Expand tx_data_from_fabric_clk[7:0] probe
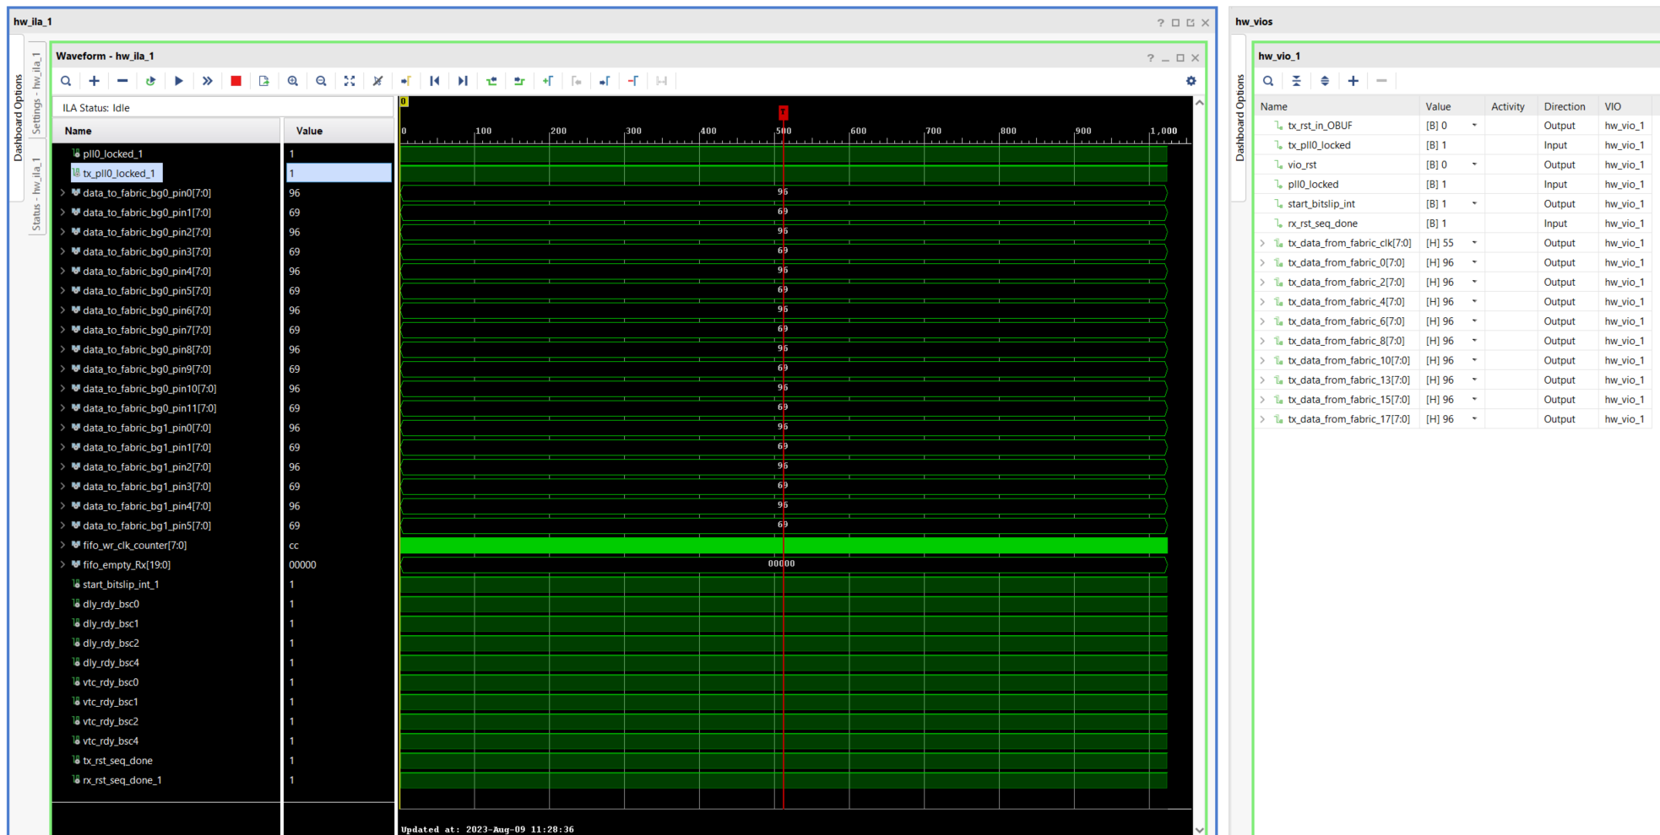 point(1262,243)
